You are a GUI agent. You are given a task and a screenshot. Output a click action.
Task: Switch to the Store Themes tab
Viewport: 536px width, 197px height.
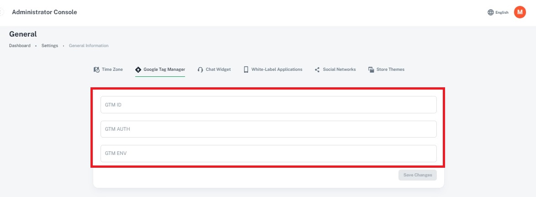pos(390,69)
